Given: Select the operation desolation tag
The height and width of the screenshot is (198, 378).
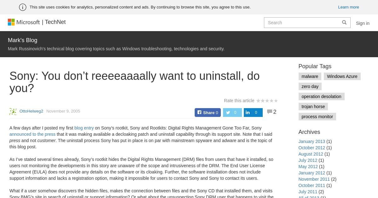Looking at the screenshot, I should (321, 96).
